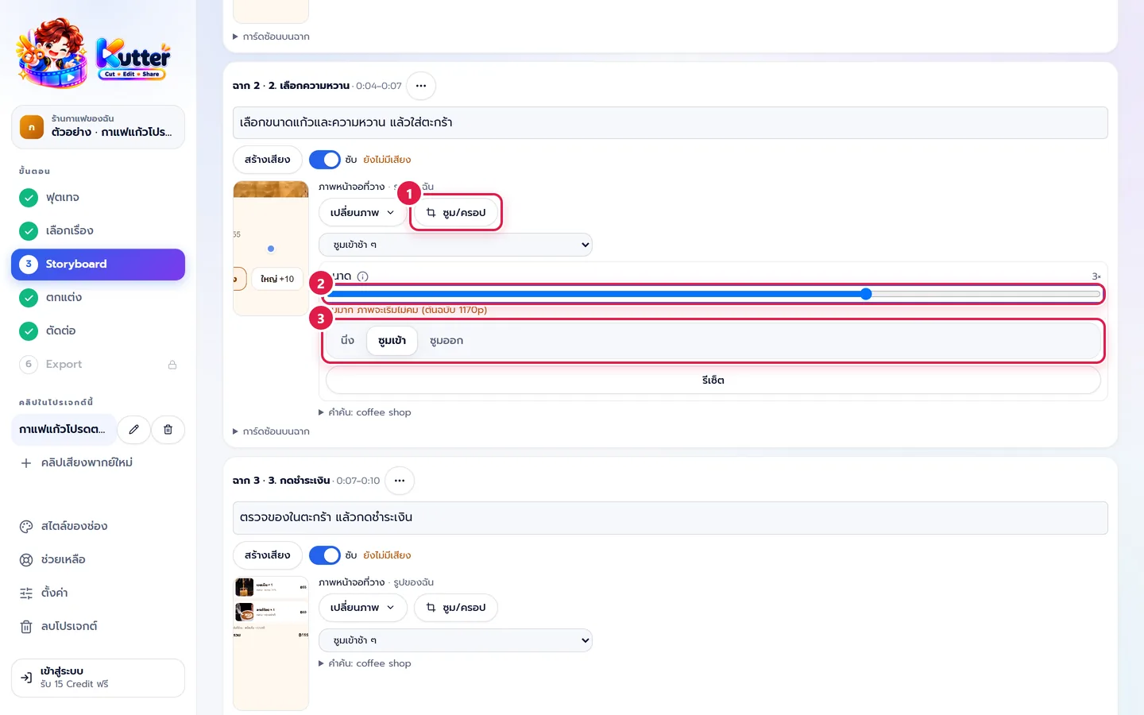The height and width of the screenshot is (715, 1144).
Task: Open เปลี่ยนภาพ dropdown in ฉาก 2
Action: click(x=363, y=213)
